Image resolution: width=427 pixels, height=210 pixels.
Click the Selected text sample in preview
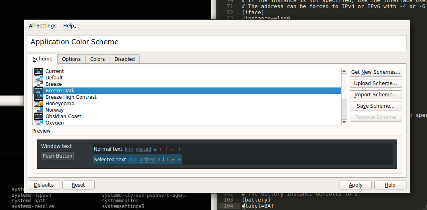(110, 159)
